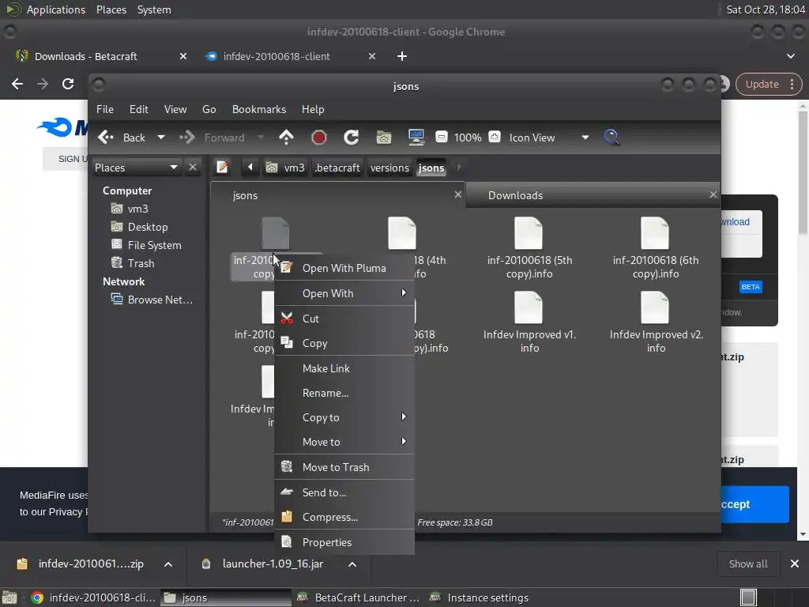Image resolution: width=809 pixels, height=607 pixels.
Task: Zoom out with the minus icon
Action: pyautogui.click(x=442, y=138)
